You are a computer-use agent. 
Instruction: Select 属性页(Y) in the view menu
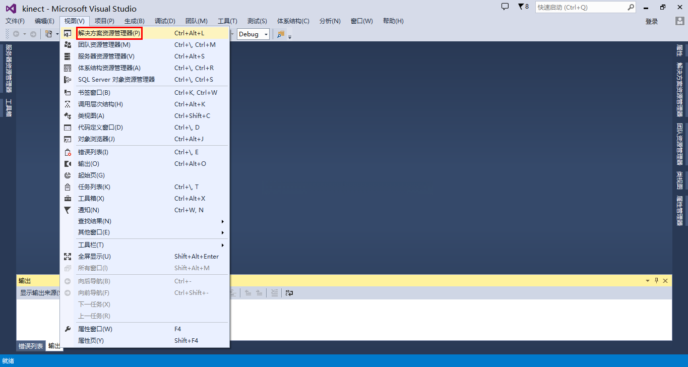click(x=145, y=341)
